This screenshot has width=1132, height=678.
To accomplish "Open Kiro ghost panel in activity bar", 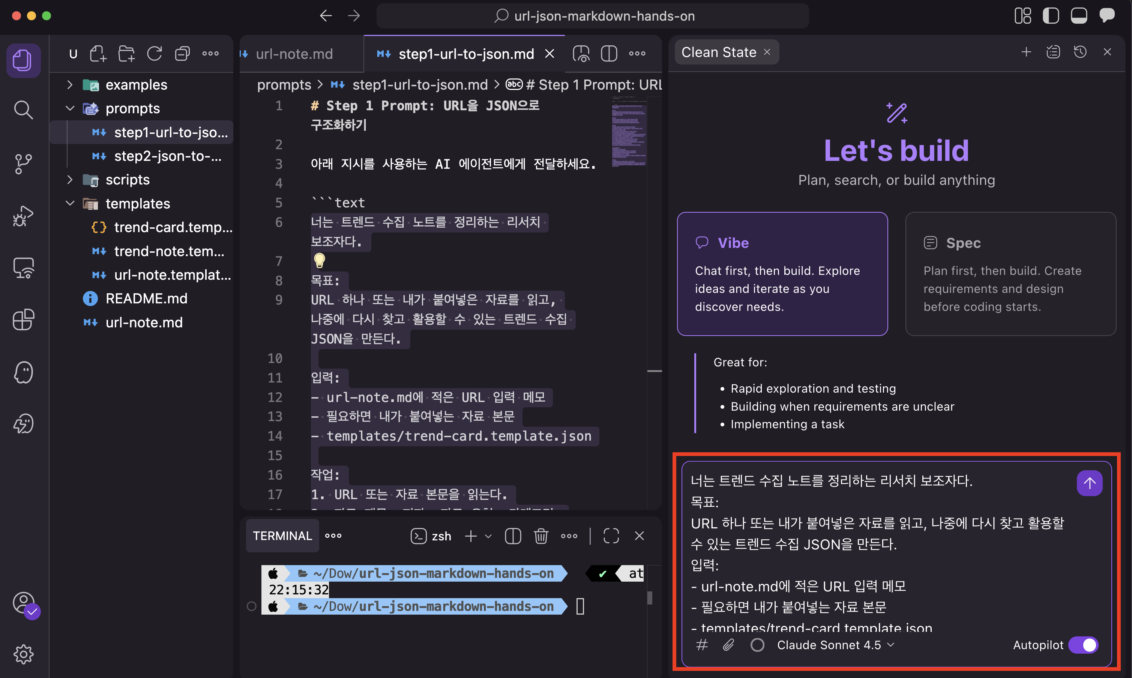I will (23, 372).
